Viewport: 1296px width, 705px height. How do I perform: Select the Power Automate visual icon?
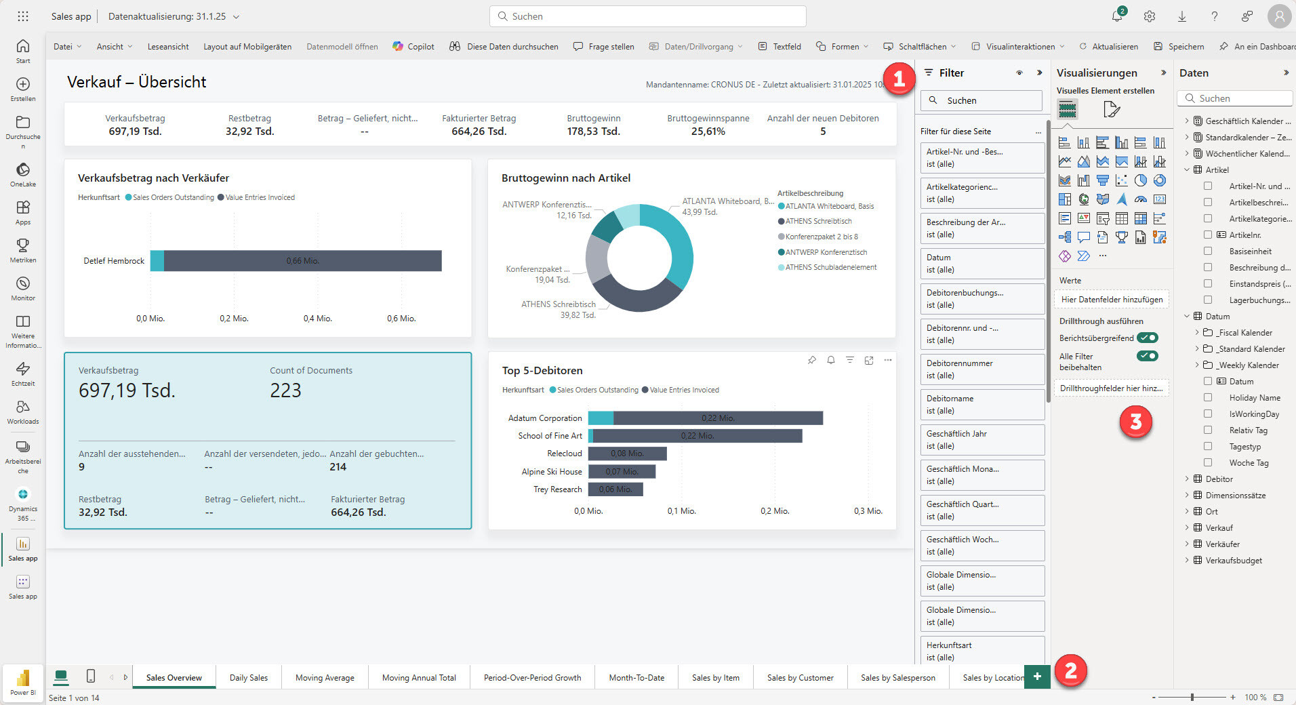point(1084,256)
